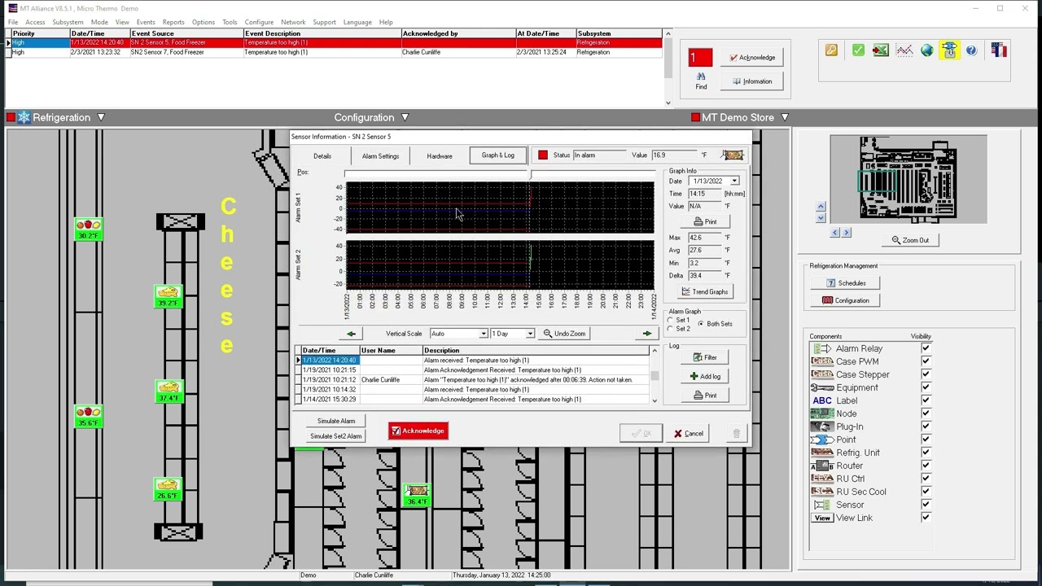Pan the store map down with arrow
Screen dimensions: 1042x586
(x=821, y=218)
